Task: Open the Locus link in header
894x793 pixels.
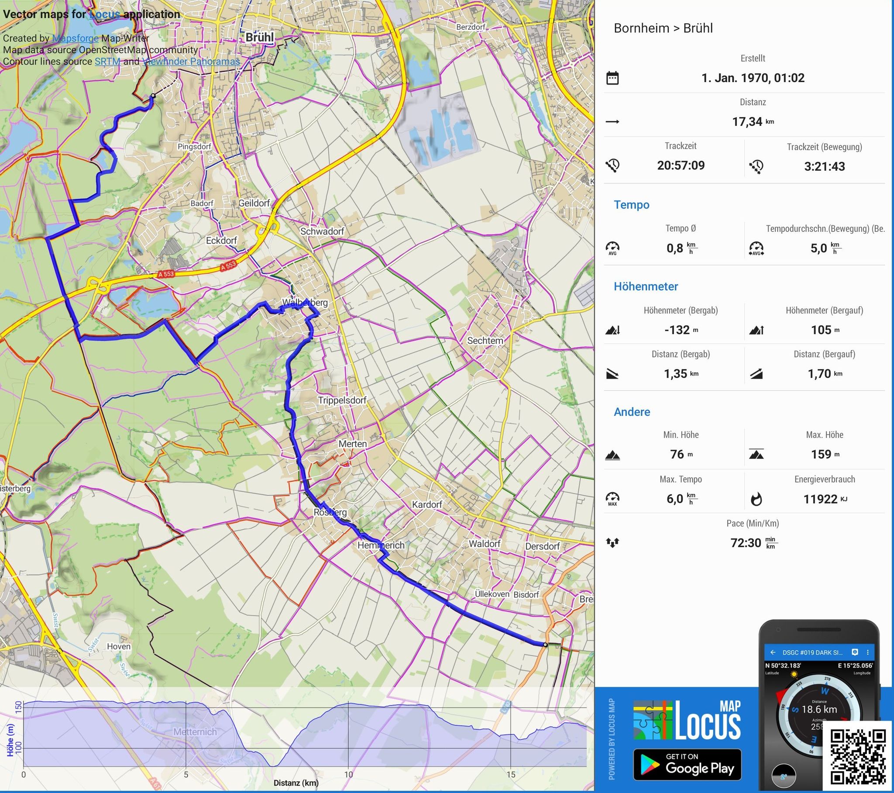Action: pos(104,14)
